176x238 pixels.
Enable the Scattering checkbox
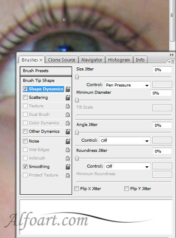click(x=25, y=97)
